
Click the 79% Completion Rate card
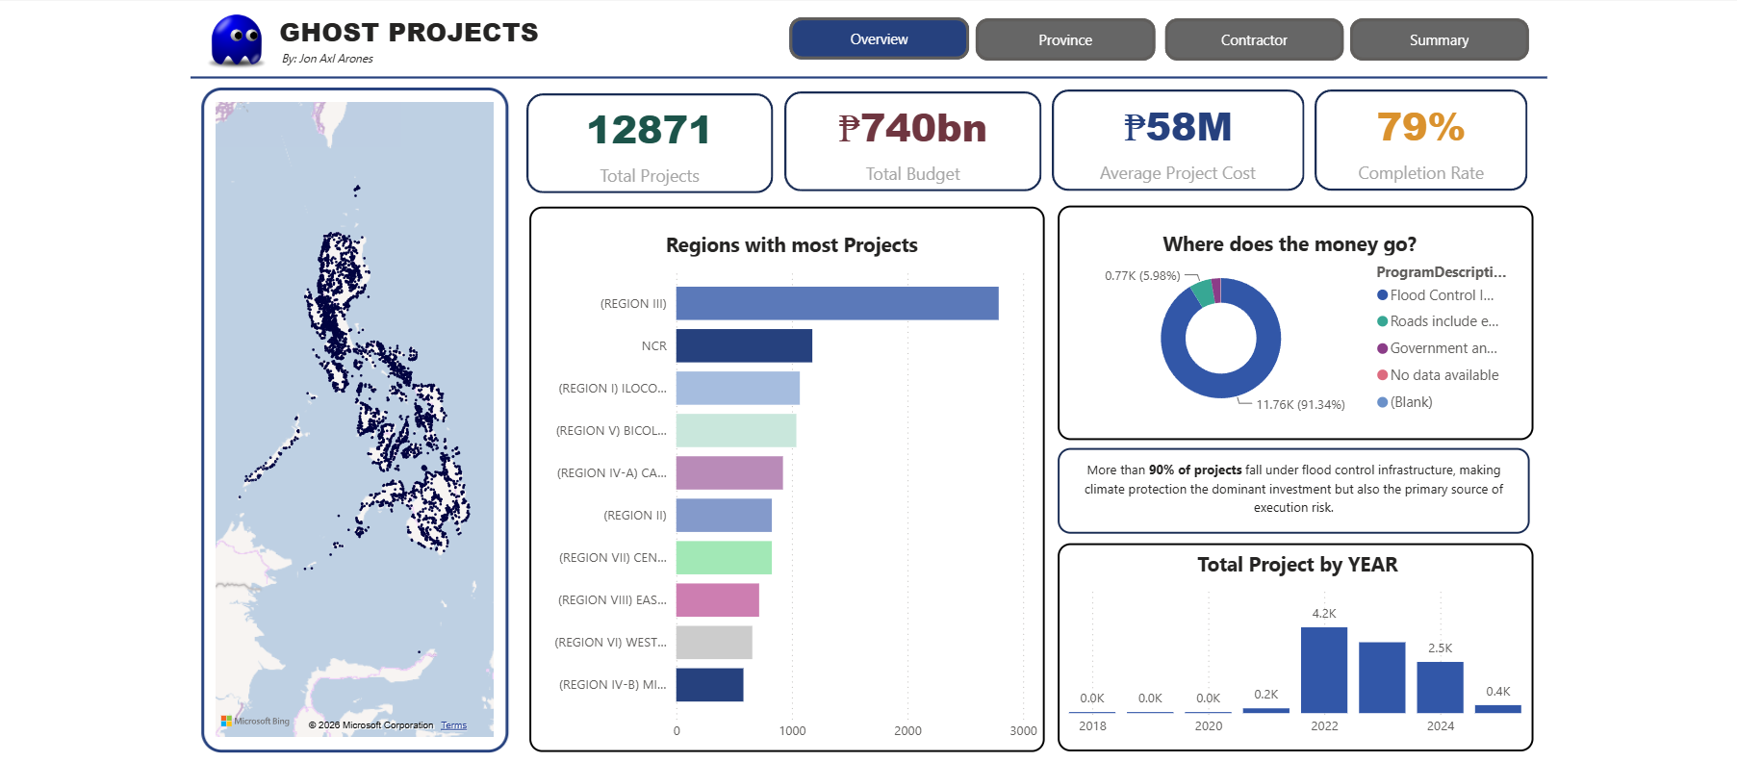coord(1420,140)
